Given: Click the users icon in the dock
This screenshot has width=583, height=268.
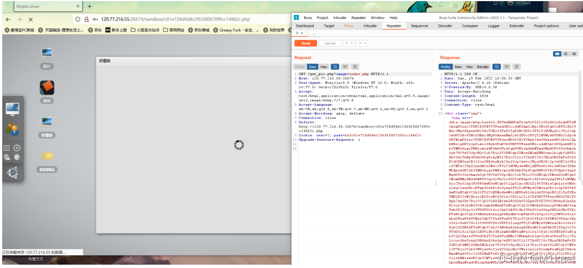Looking at the screenshot, I should (x=12, y=129).
